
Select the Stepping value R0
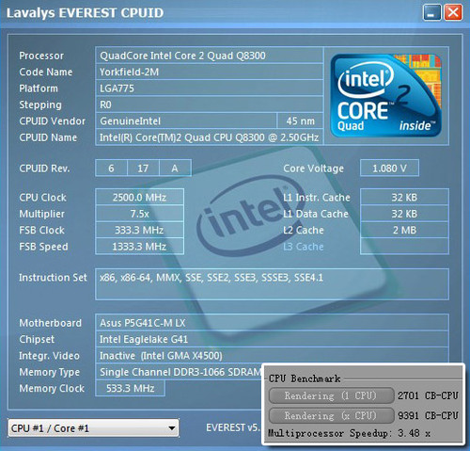(209, 105)
